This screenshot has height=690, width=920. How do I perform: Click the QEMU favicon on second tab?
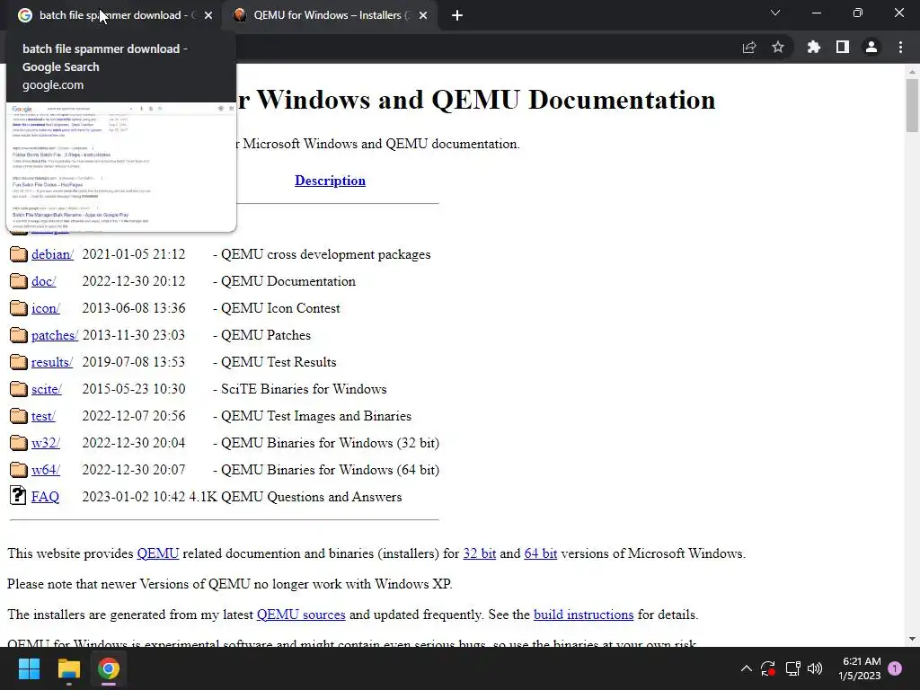pyautogui.click(x=239, y=15)
